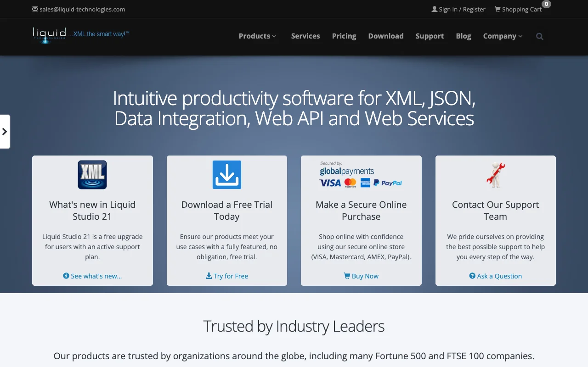
Task: Click the blue download arrow tile icon
Action: pos(227,175)
